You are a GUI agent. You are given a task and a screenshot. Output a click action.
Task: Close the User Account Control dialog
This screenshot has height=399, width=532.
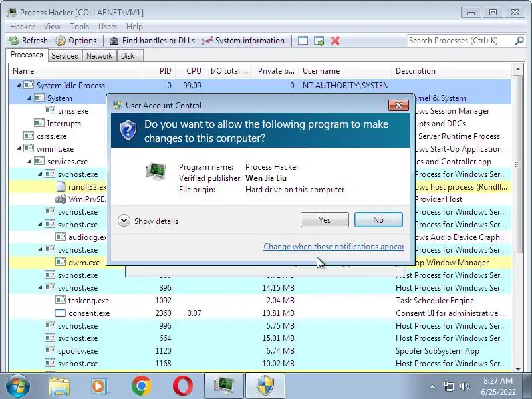[x=398, y=106]
